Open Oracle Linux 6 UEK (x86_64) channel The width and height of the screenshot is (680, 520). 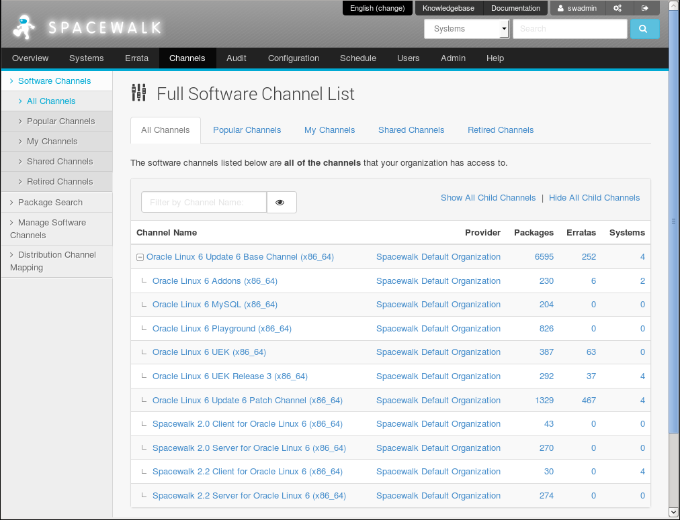pos(209,352)
